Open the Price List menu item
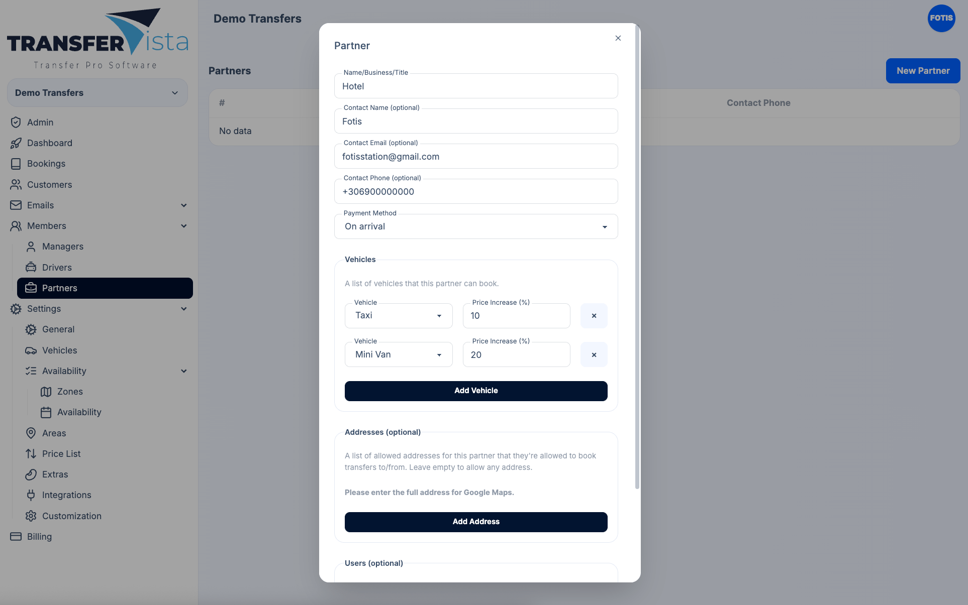 point(61,454)
